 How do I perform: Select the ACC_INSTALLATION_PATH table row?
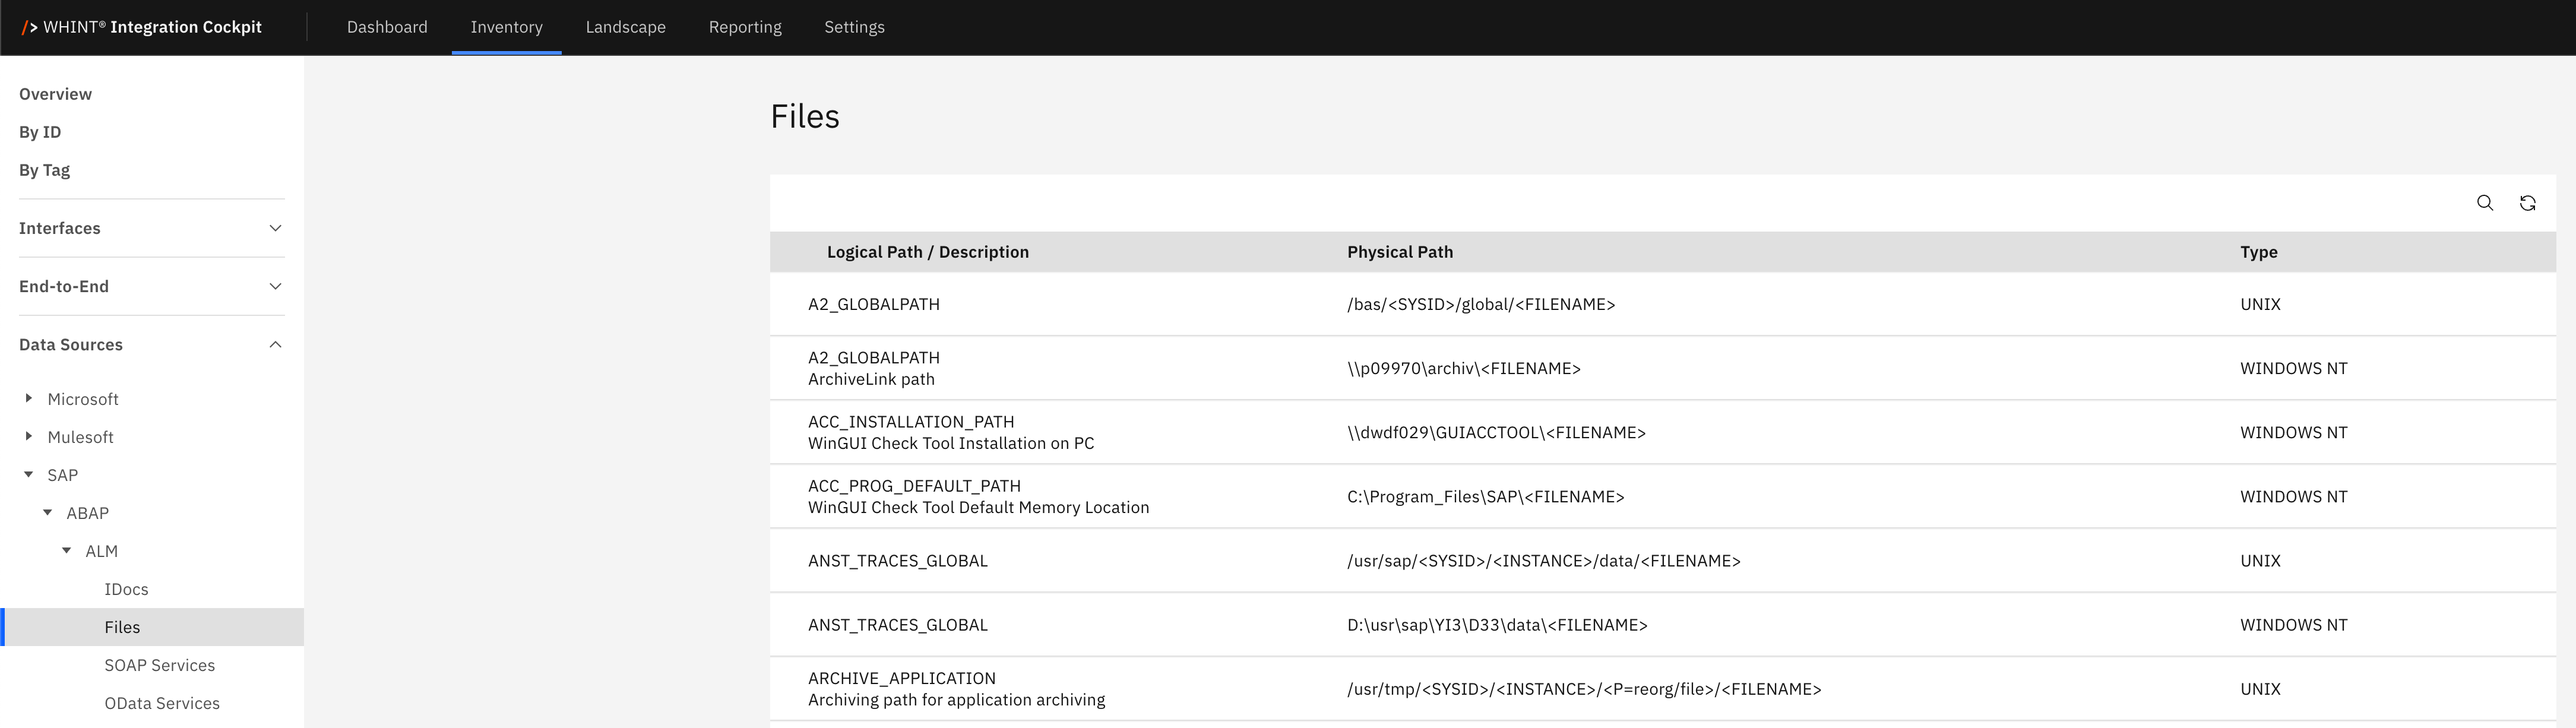[950, 432]
